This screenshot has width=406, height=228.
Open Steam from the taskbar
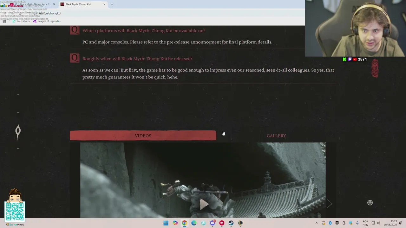[x=231, y=223]
